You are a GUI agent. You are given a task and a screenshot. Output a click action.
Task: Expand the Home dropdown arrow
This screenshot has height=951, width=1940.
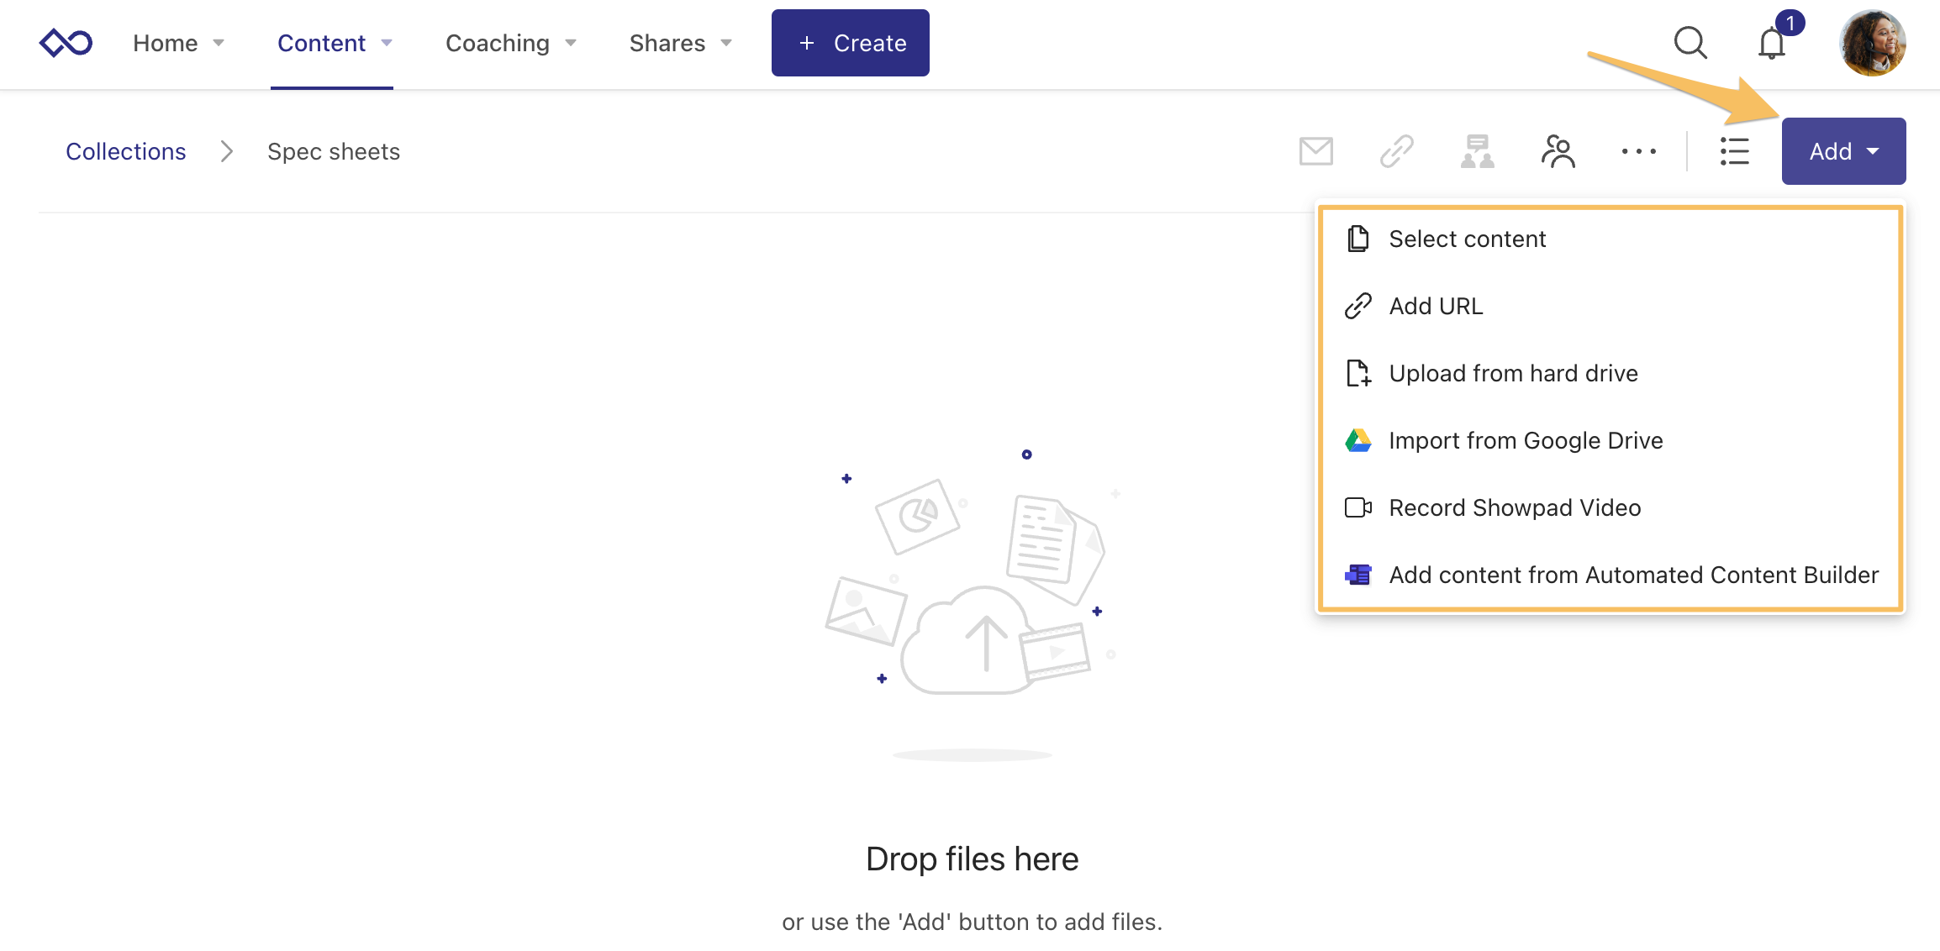pos(219,43)
